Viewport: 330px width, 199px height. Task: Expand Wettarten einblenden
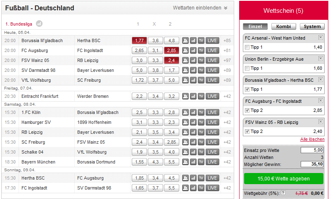click(x=200, y=8)
